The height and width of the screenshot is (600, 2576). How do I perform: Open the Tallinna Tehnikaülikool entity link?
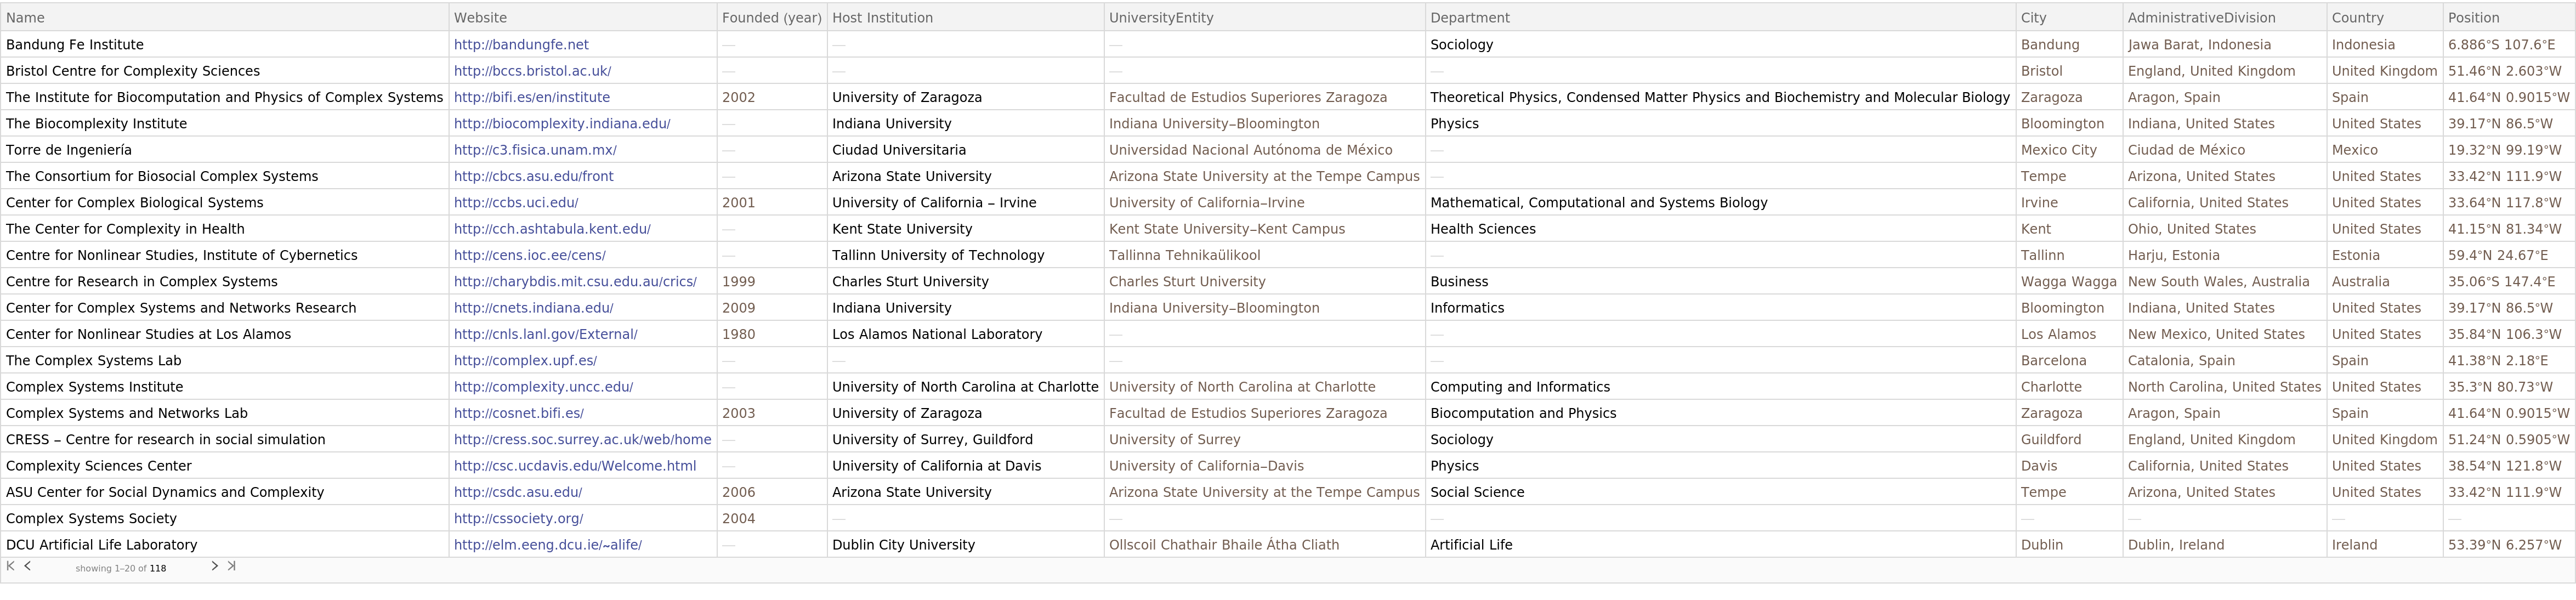1184,256
